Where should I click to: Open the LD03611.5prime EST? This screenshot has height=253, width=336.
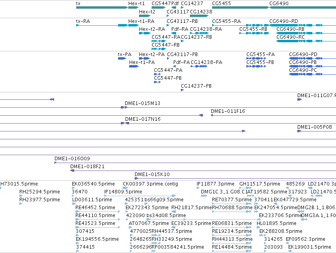point(73,204)
